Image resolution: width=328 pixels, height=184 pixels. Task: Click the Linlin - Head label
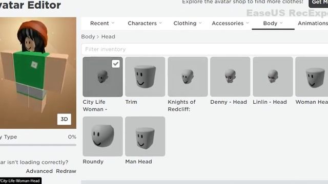[270, 102]
